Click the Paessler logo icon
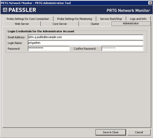The image size is (153, 138). pos(5,10)
